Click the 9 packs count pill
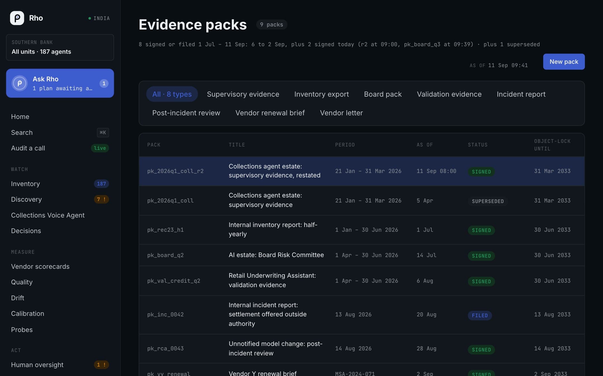603x376 pixels. [x=272, y=25]
